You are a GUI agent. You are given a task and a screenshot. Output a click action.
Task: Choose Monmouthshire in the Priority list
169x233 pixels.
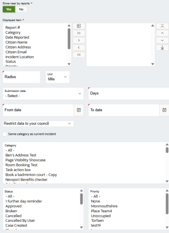104,206
